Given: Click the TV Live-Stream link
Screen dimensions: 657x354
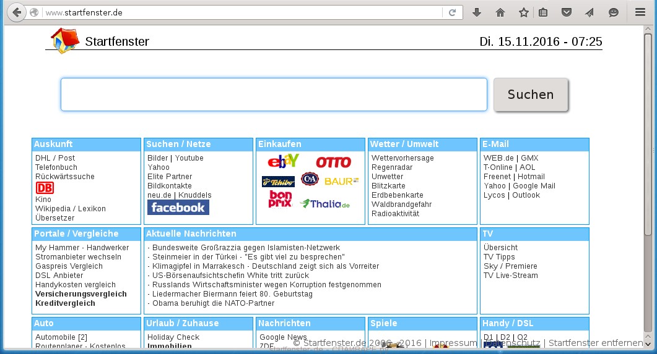Looking at the screenshot, I should click(510, 276).
